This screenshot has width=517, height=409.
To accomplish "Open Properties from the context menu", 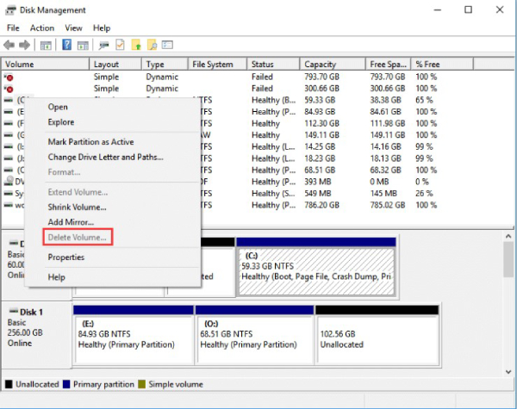I will tap(66, 257).
